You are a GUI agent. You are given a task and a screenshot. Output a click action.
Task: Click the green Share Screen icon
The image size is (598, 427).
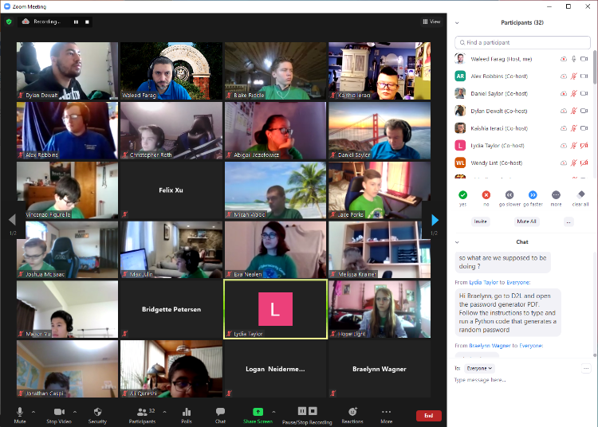pyautogui.click(x=258, y=412)
